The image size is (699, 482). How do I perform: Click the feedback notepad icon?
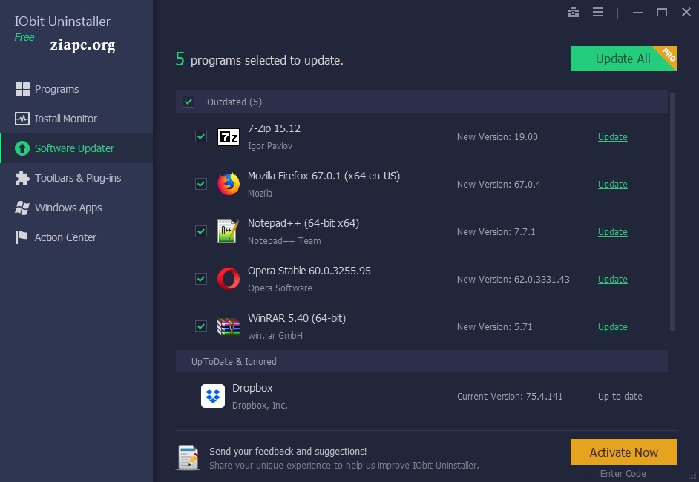(x=188, y=458)
